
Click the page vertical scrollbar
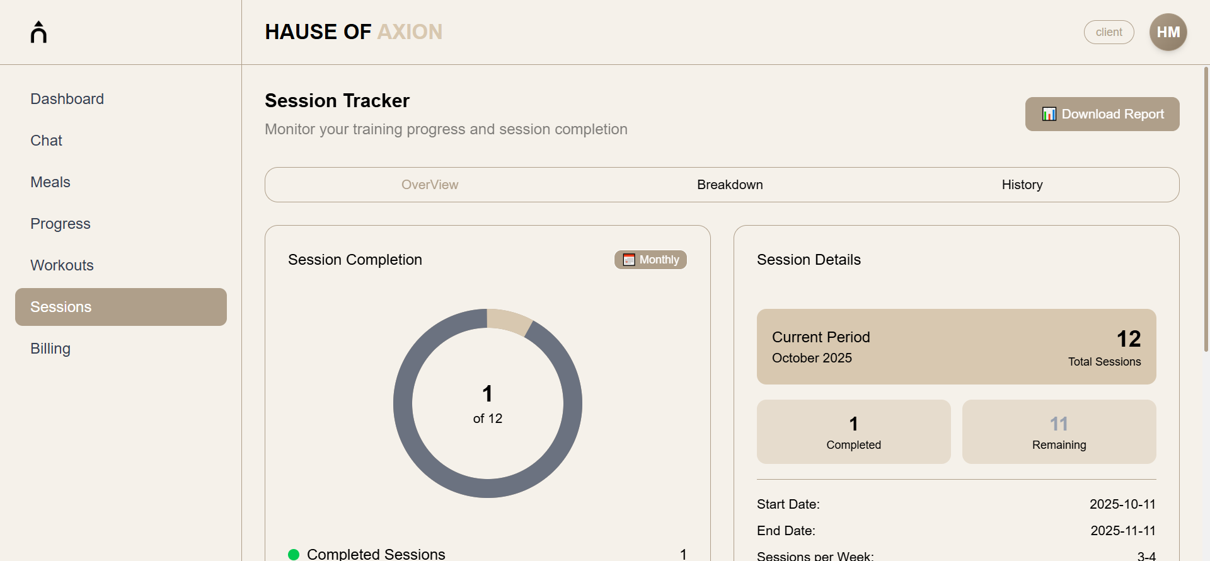tap(1206, 208)
